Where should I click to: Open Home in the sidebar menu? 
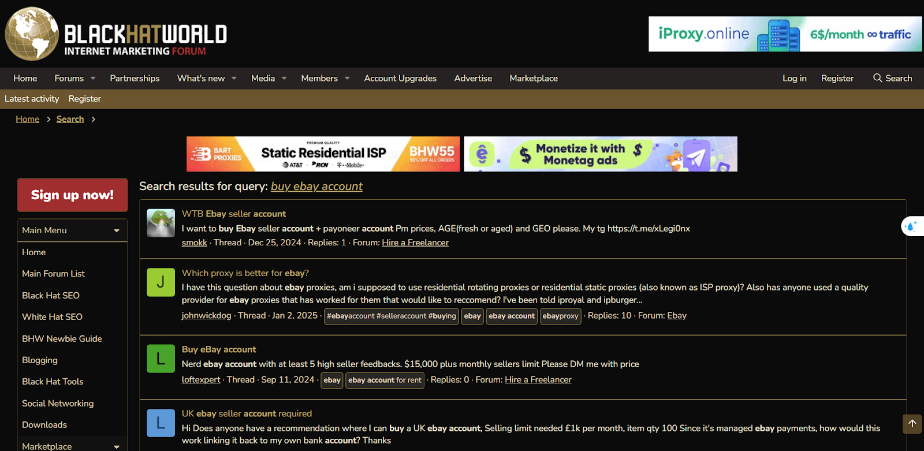coord(34,252)
